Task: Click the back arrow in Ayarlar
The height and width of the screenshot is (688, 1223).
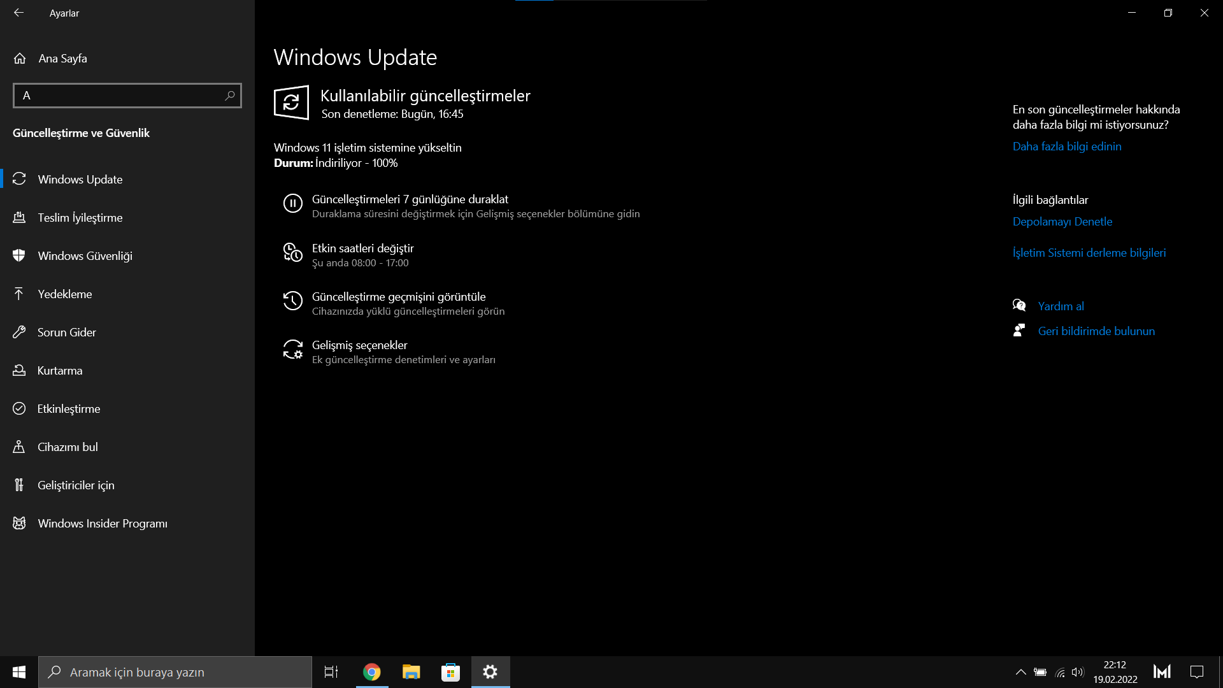Action: pyautogui.click(x=18, y=13)
